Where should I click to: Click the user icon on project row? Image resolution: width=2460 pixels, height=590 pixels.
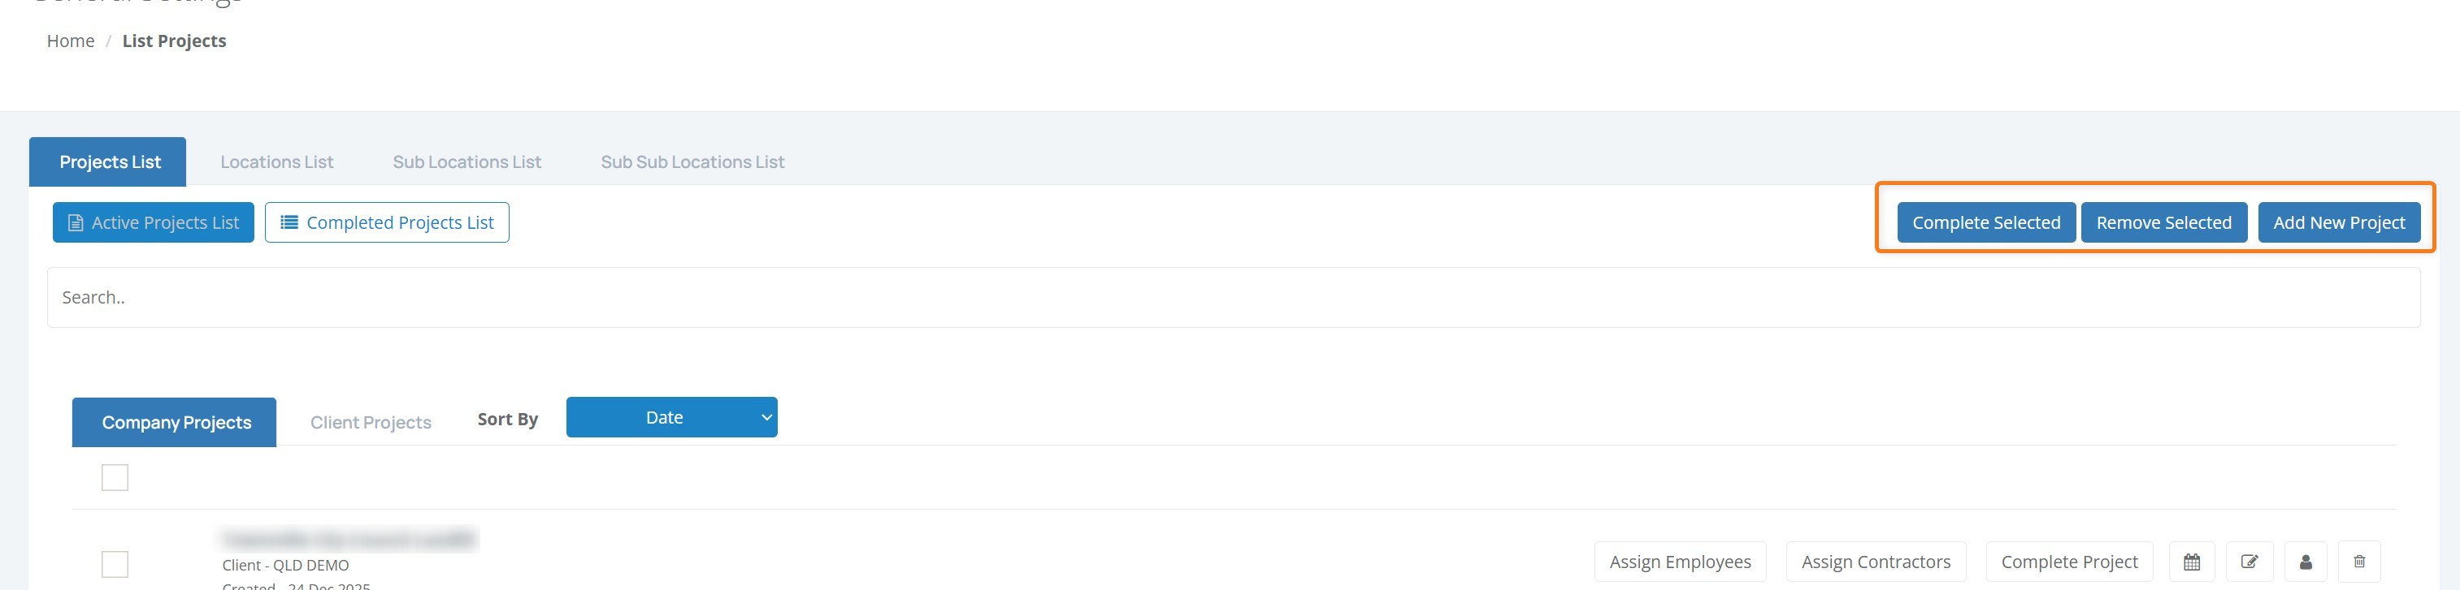2306,562
